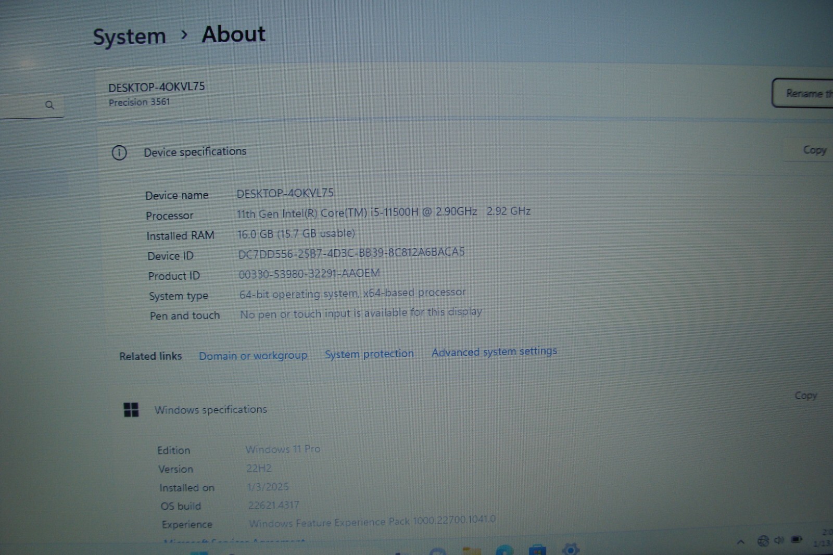The image size is (833, 555).
Task: Open Edge browser from taskbar
Action: [x=504, y=550]
